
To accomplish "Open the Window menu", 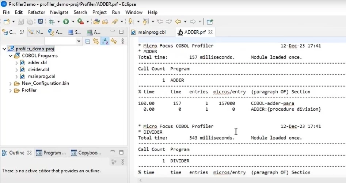I will [134, 12].
